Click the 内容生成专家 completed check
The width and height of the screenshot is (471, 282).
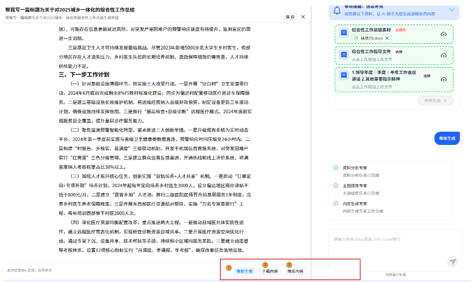click(336, 204)
